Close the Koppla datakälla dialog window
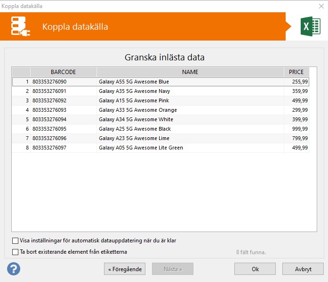The image size is (328, 282). (x=321, y=6)
